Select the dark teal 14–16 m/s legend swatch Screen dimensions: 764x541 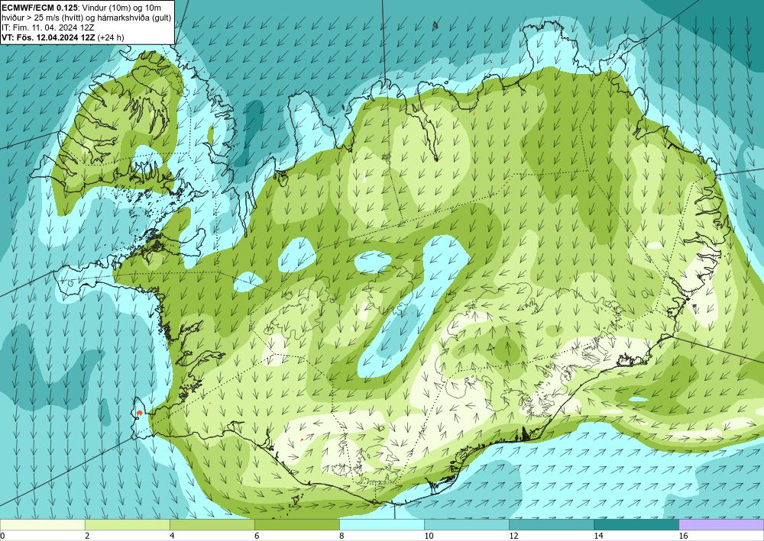pos(636,525)
